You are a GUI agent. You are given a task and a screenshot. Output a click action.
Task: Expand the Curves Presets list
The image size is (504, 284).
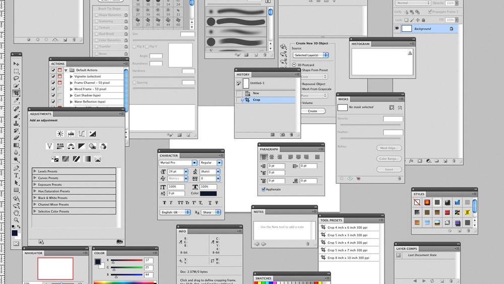[35, 178]
